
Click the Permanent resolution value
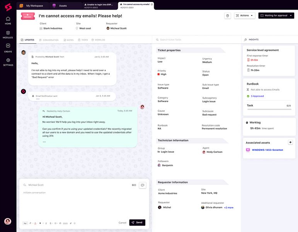click(215, 129)
